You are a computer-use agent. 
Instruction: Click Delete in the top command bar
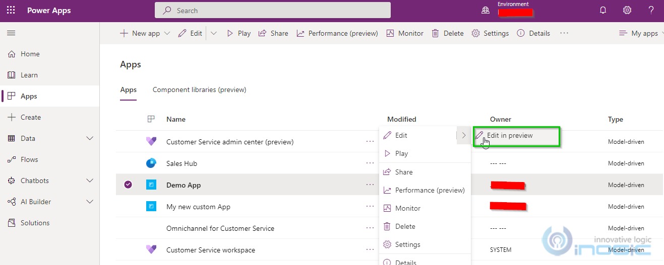coord(448,33)
